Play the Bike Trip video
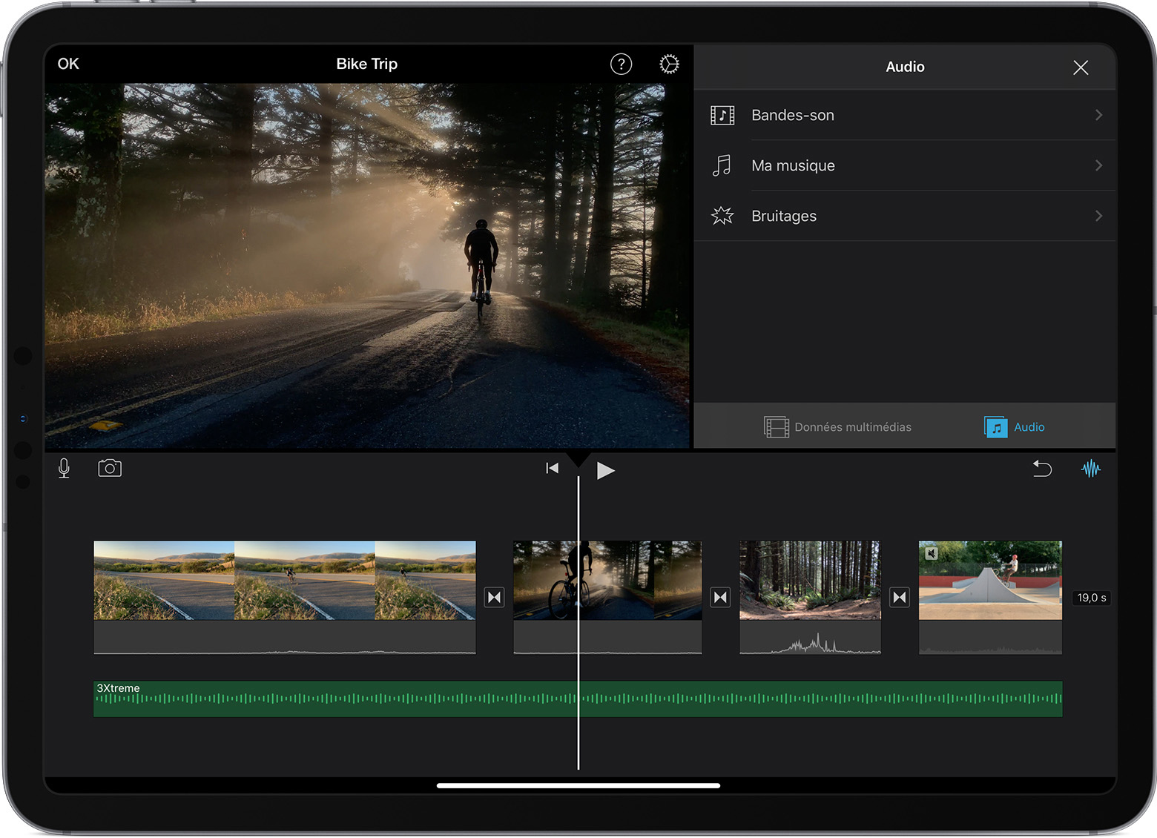This screenshot has height=838, width=1157. [605, 470]
